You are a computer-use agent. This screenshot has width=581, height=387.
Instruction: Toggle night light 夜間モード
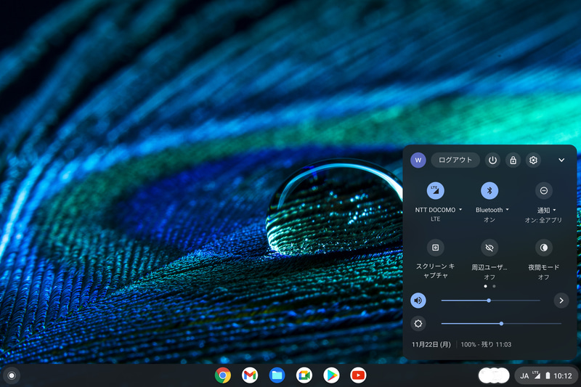click(x=543, y=248)
